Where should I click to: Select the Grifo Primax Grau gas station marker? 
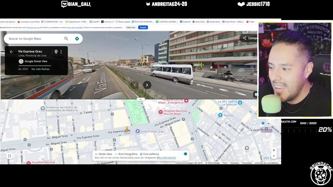click(138, 131)
